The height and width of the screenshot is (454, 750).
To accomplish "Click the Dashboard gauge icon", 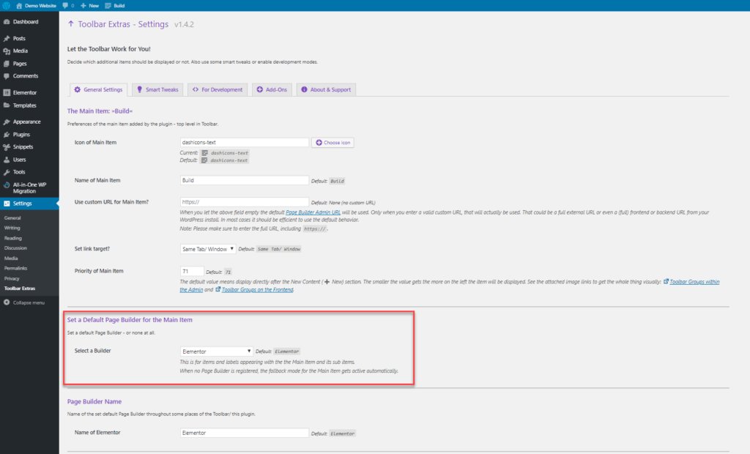I will pos(7,22).
